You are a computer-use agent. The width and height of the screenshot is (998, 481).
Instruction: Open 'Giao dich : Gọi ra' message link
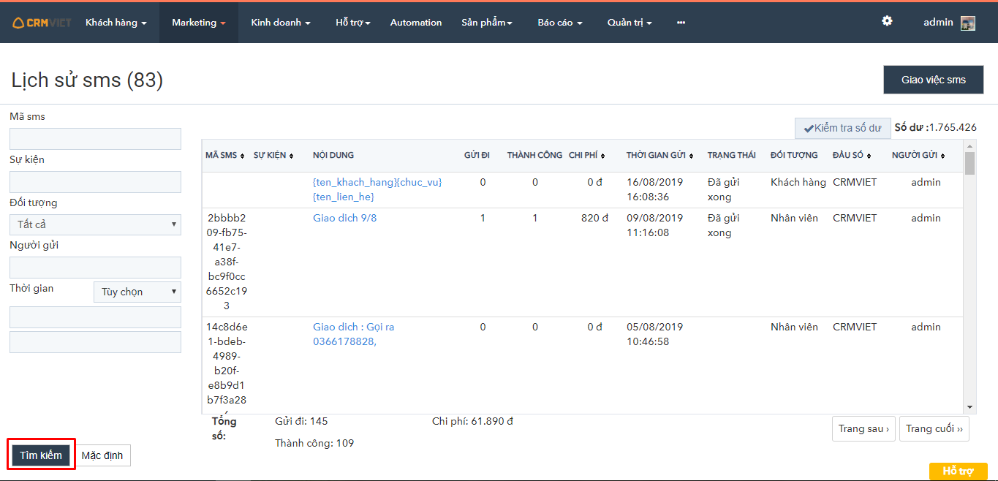[x=354, y=334]
